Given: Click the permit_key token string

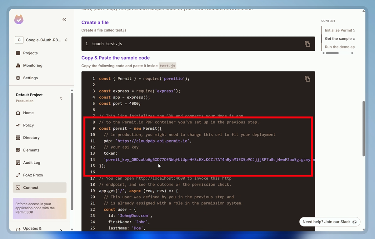Looking at the screenshot, I should pos(209,160).
